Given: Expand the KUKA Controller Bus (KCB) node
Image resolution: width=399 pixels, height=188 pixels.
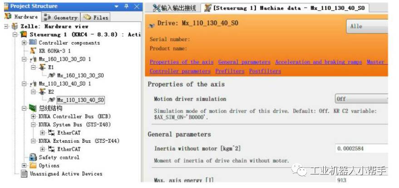Looking at the screenshot, I should [33, 116].
